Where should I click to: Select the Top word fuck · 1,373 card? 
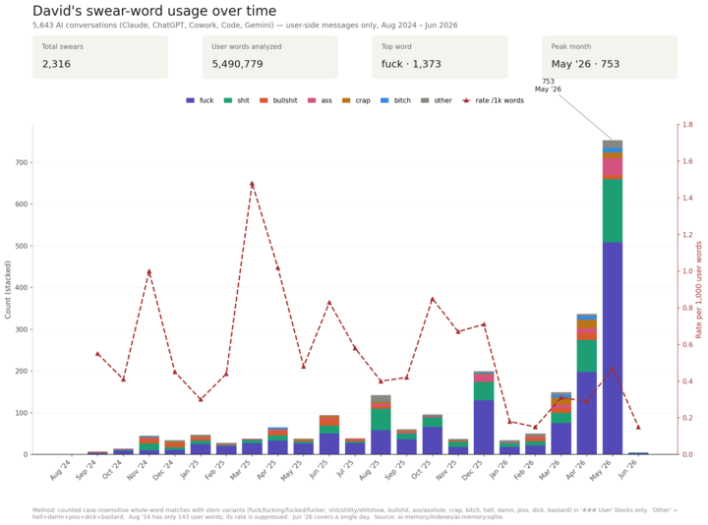pos(440,57)
